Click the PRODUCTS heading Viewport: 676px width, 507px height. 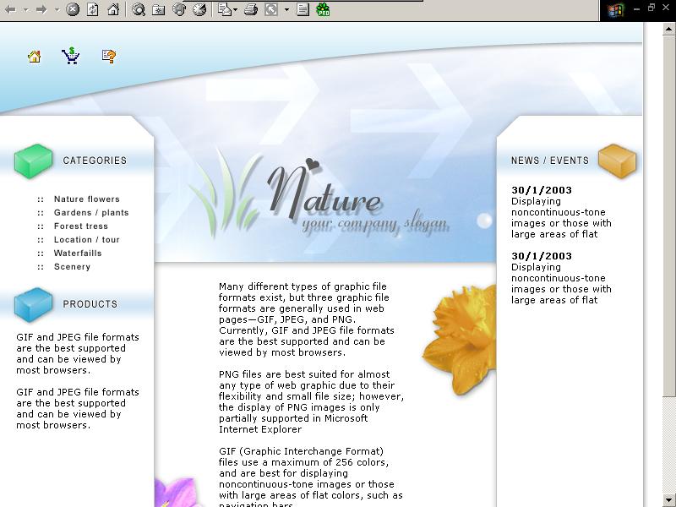pyautogui.click(x=90, y=304)
